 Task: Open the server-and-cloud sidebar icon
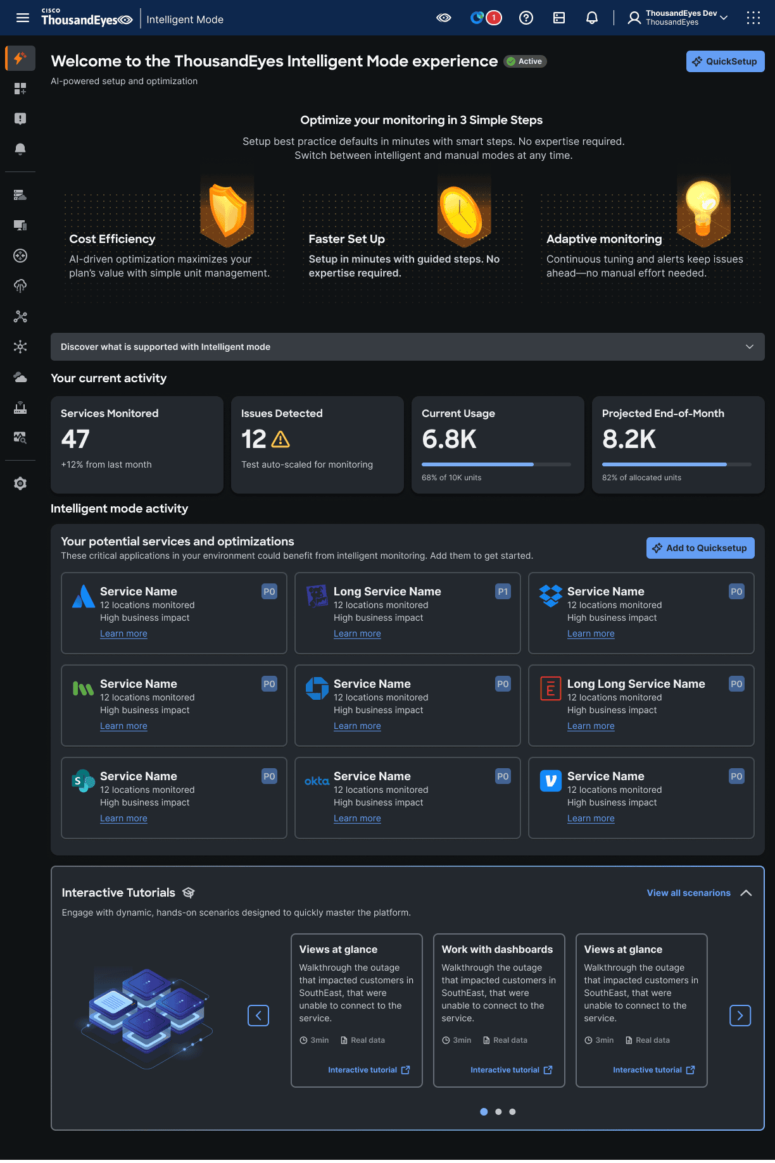point(20,195)
